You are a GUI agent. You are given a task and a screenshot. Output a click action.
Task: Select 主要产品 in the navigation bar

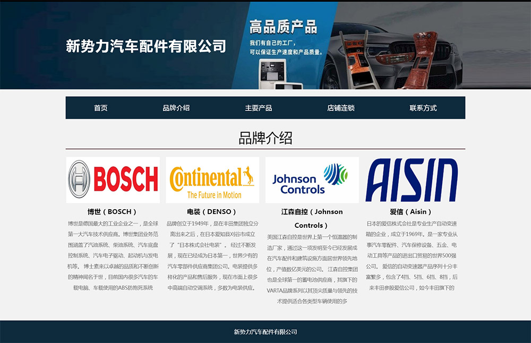(x=259, y=108)
